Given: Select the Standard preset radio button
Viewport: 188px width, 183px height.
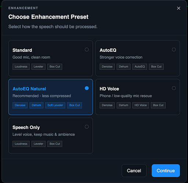Looking at the screenshot, I should click(x=87, y=50).
